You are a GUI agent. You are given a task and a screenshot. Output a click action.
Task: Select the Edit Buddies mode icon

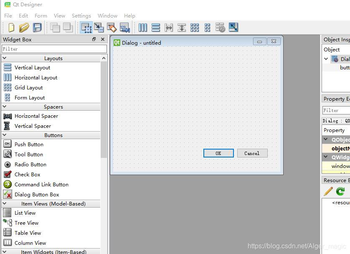pos(112,28)
